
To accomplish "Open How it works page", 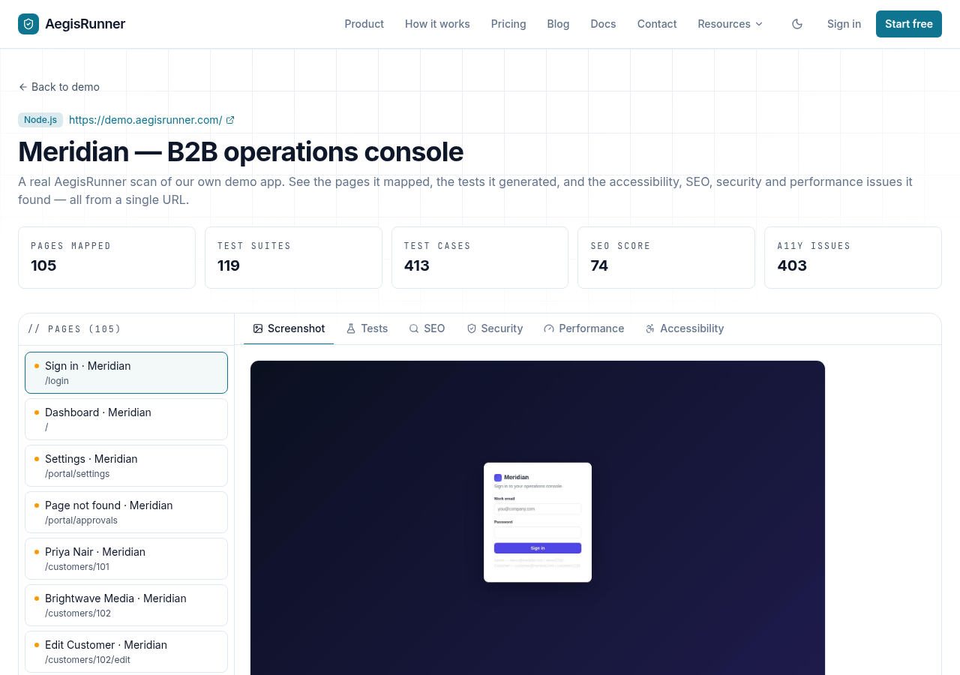I will [437, 24].
